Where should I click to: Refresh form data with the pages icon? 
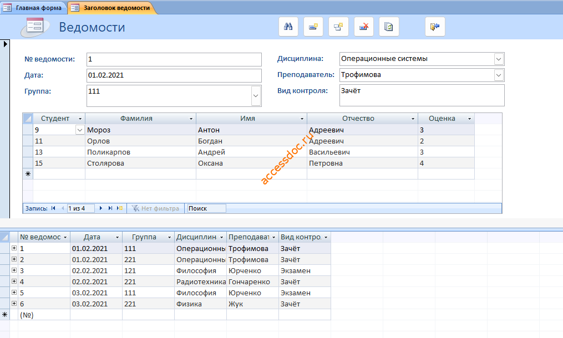click(389, 27)
